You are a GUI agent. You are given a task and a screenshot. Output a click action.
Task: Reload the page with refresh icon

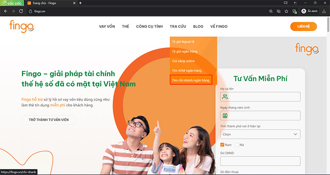point(21,11)
